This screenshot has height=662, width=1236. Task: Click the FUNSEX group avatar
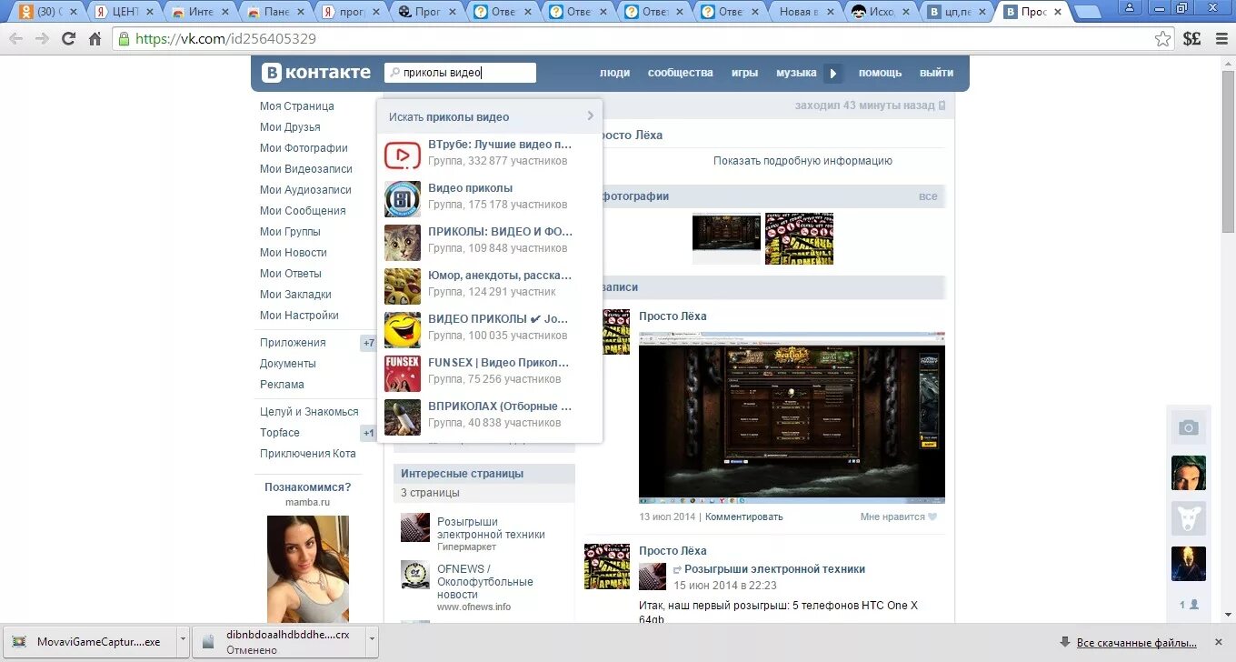402,373
